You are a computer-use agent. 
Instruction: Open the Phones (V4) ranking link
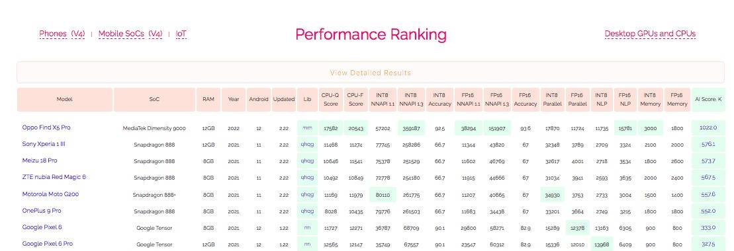62,34
